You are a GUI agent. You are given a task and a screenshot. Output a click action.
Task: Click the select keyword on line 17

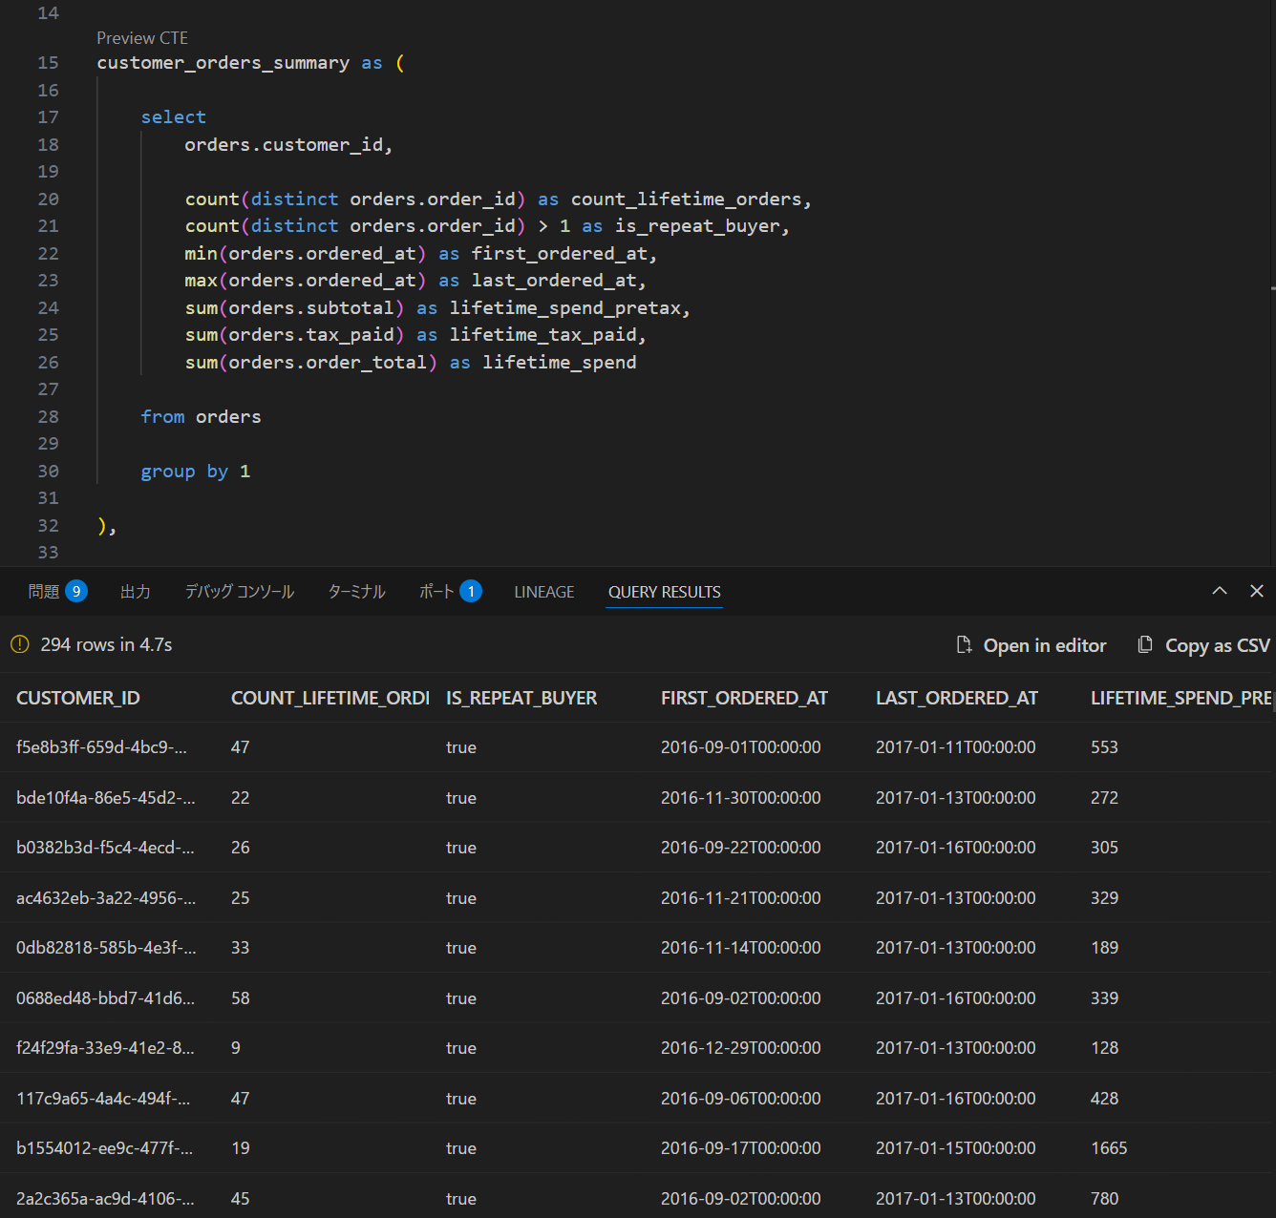[174, 117]
